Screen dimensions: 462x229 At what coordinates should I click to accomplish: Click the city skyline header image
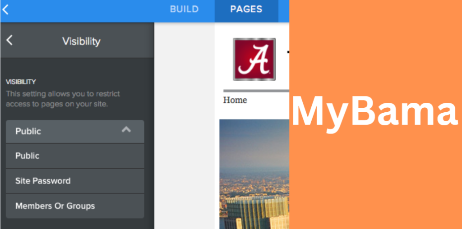pyautogui.click(x=254, y=174)
